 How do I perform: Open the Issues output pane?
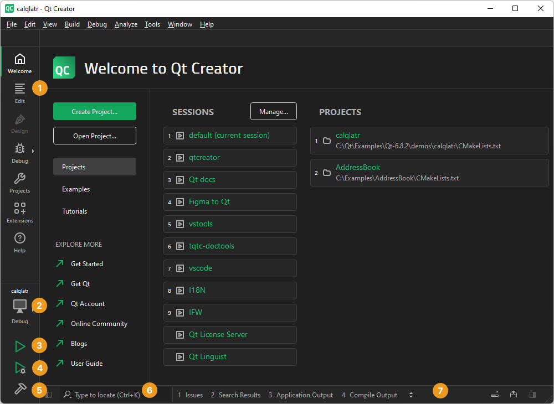(191, 395)
